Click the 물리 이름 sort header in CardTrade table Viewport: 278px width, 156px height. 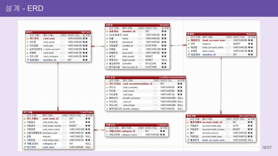point(48,115)
